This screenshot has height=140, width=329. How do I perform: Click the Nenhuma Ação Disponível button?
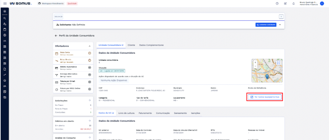(114, 80)
